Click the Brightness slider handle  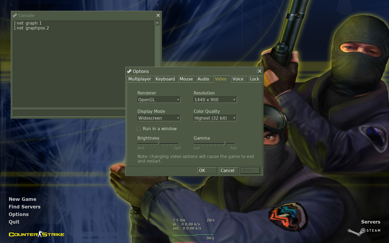(159, 144)
